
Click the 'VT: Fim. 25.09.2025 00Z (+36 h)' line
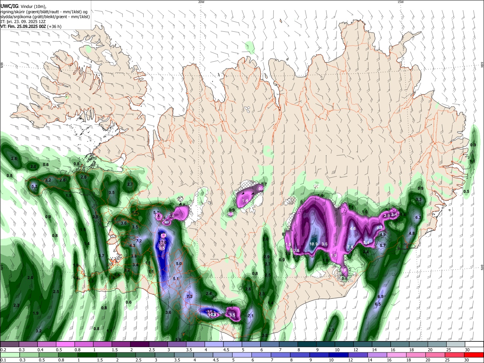coord(31,26)
